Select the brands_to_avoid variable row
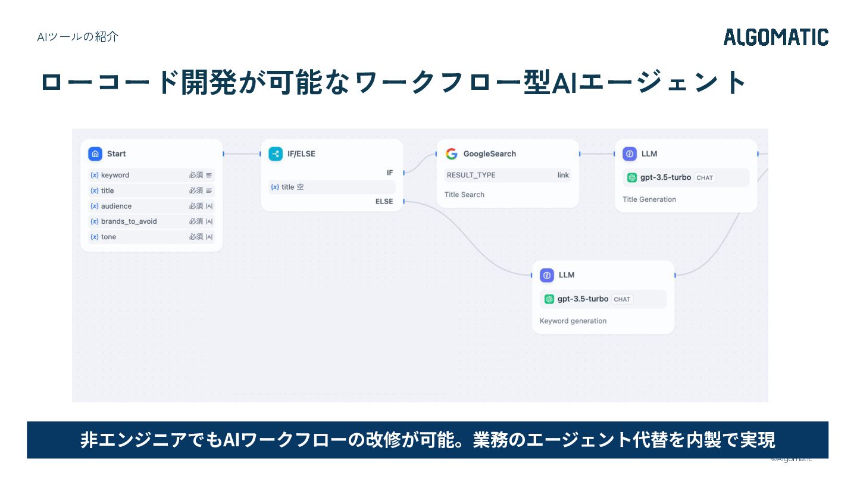This screenshot has height=482, width=857. pyautogui.click(x=151, y=221)
